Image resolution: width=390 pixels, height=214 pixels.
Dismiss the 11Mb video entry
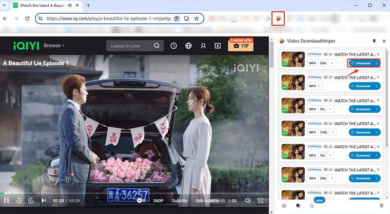coord(378,123)
